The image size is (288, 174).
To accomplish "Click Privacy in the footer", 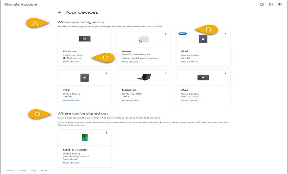I will (x=11, y=171).
